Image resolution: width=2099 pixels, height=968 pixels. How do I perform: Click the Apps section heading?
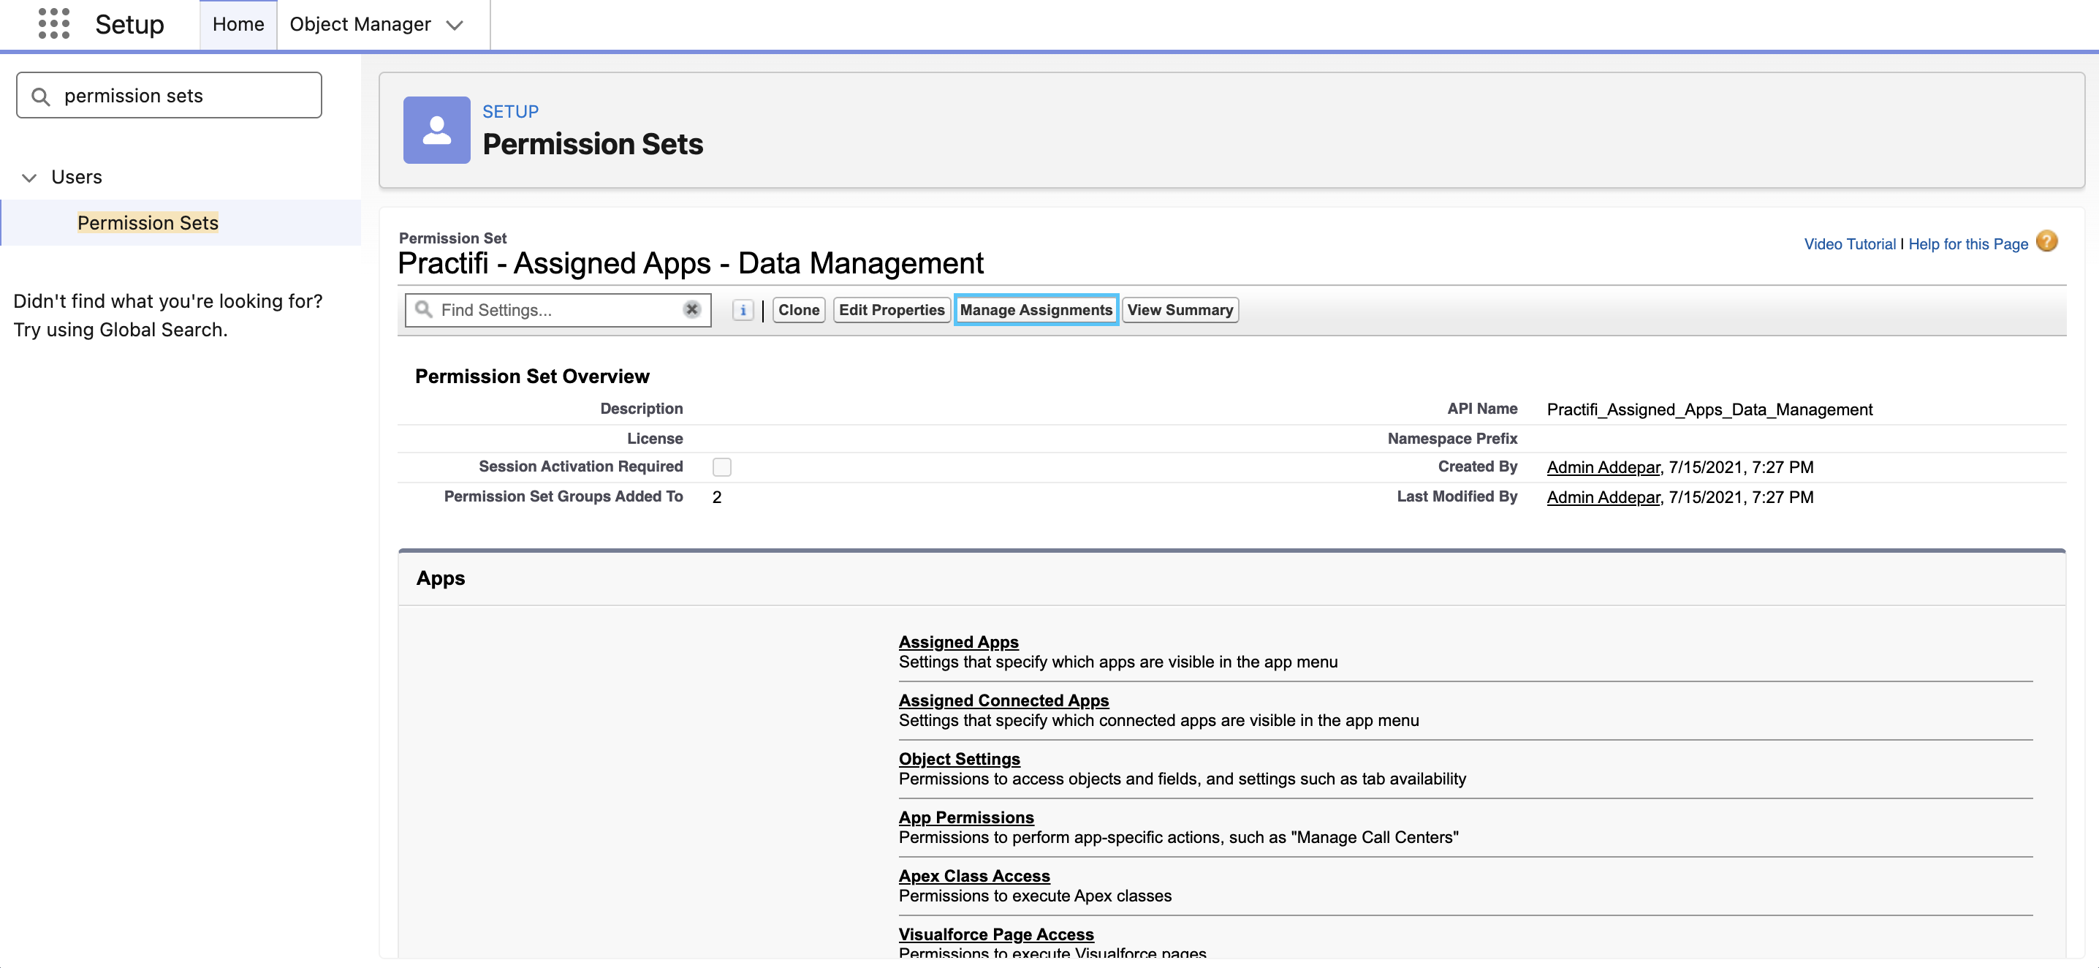pyautogui.click(x=441, y=578)
